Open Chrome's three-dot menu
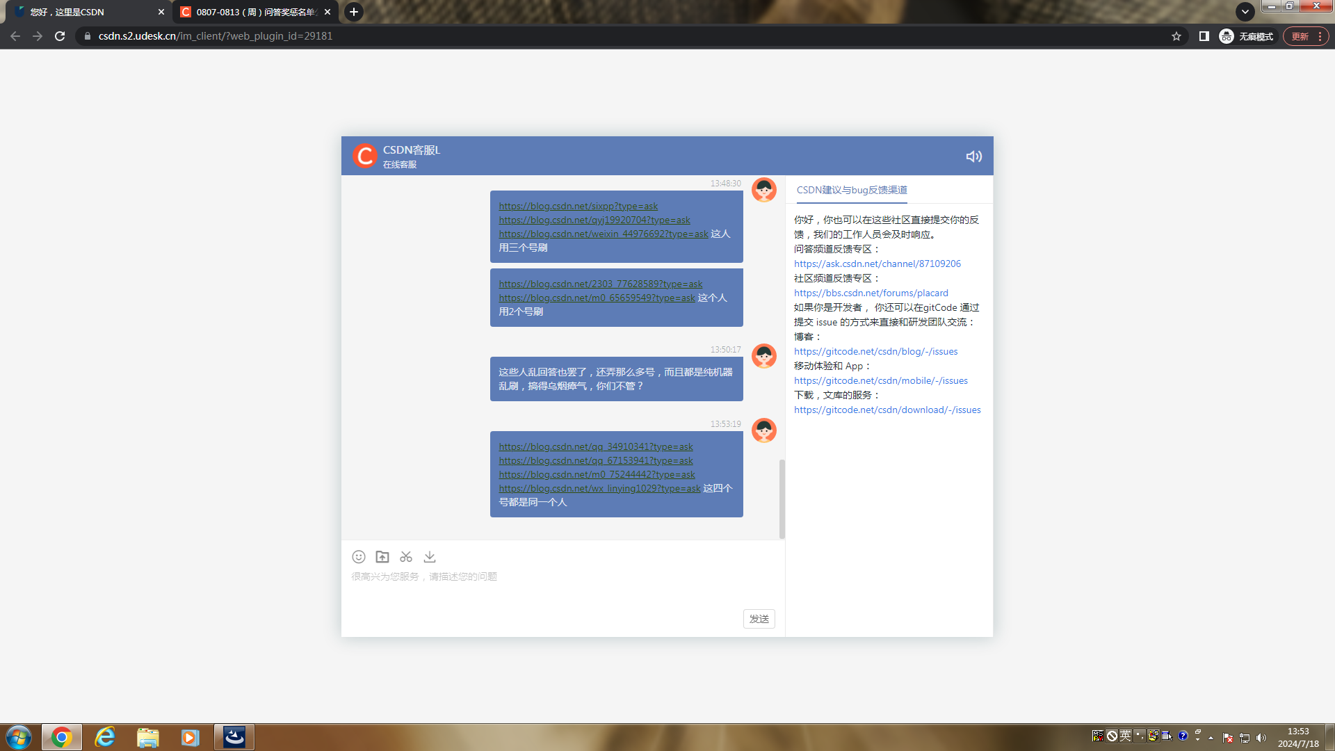Image resolution: width=1335 pixels, height=751 pixels. 1323,35
